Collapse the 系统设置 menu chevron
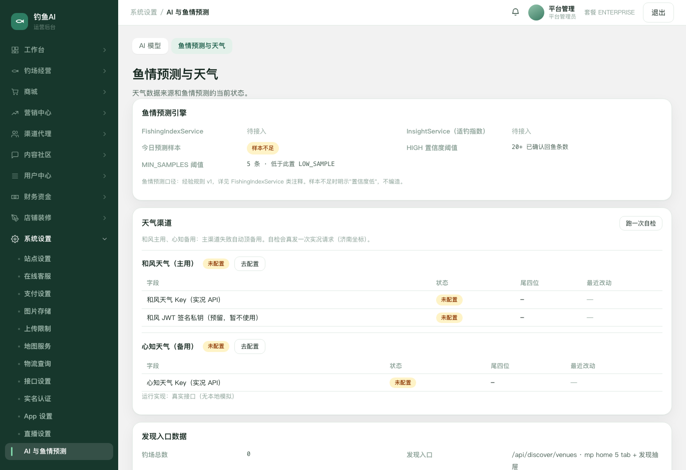 [105, 239]
